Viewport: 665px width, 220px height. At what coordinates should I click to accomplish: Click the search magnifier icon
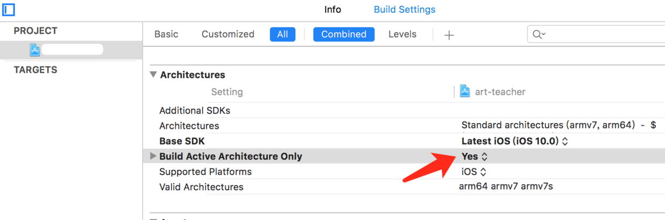[x=538, y=35]
